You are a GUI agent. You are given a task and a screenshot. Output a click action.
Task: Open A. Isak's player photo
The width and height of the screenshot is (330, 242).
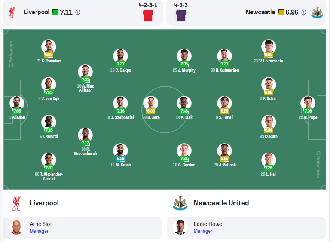click(x=184, y=103)
